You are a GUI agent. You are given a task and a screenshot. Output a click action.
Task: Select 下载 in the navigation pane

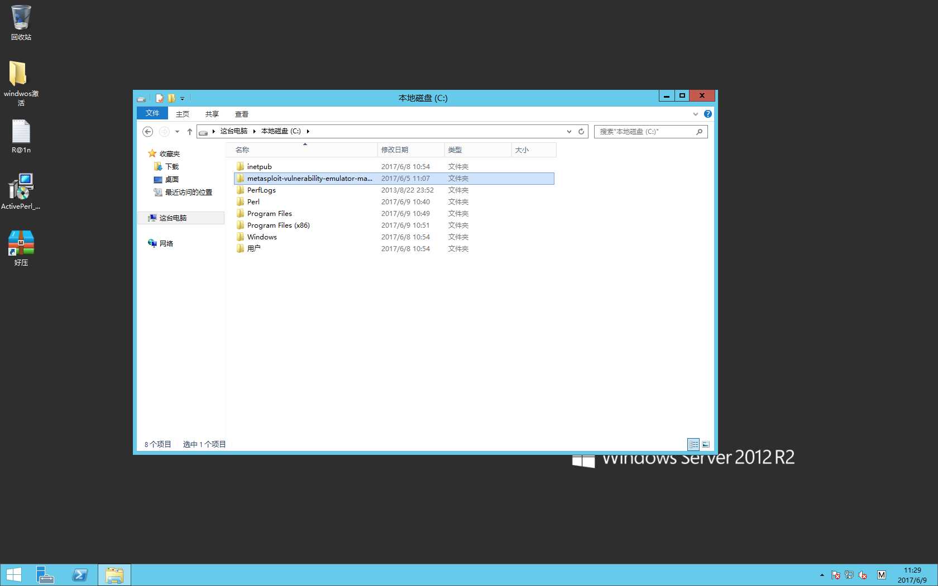tap(166, 166)
